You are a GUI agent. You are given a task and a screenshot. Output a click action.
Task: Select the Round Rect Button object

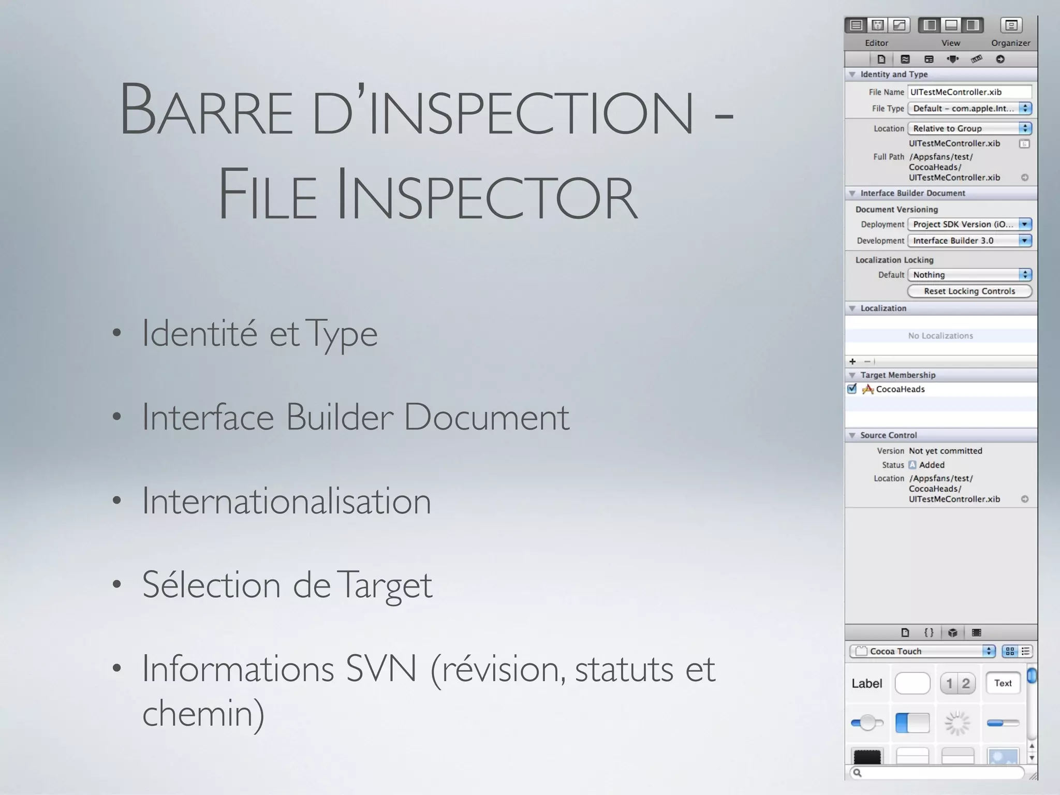point(912,684)
